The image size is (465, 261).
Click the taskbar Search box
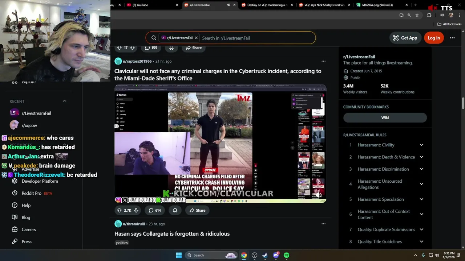212,255
